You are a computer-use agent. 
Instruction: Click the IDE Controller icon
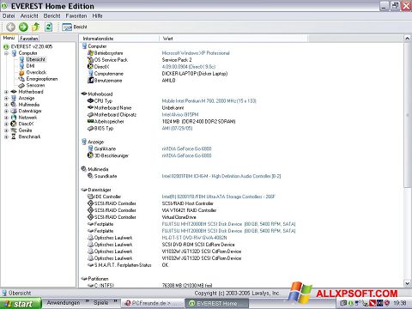pyautogui.click(x=90, y=197)
